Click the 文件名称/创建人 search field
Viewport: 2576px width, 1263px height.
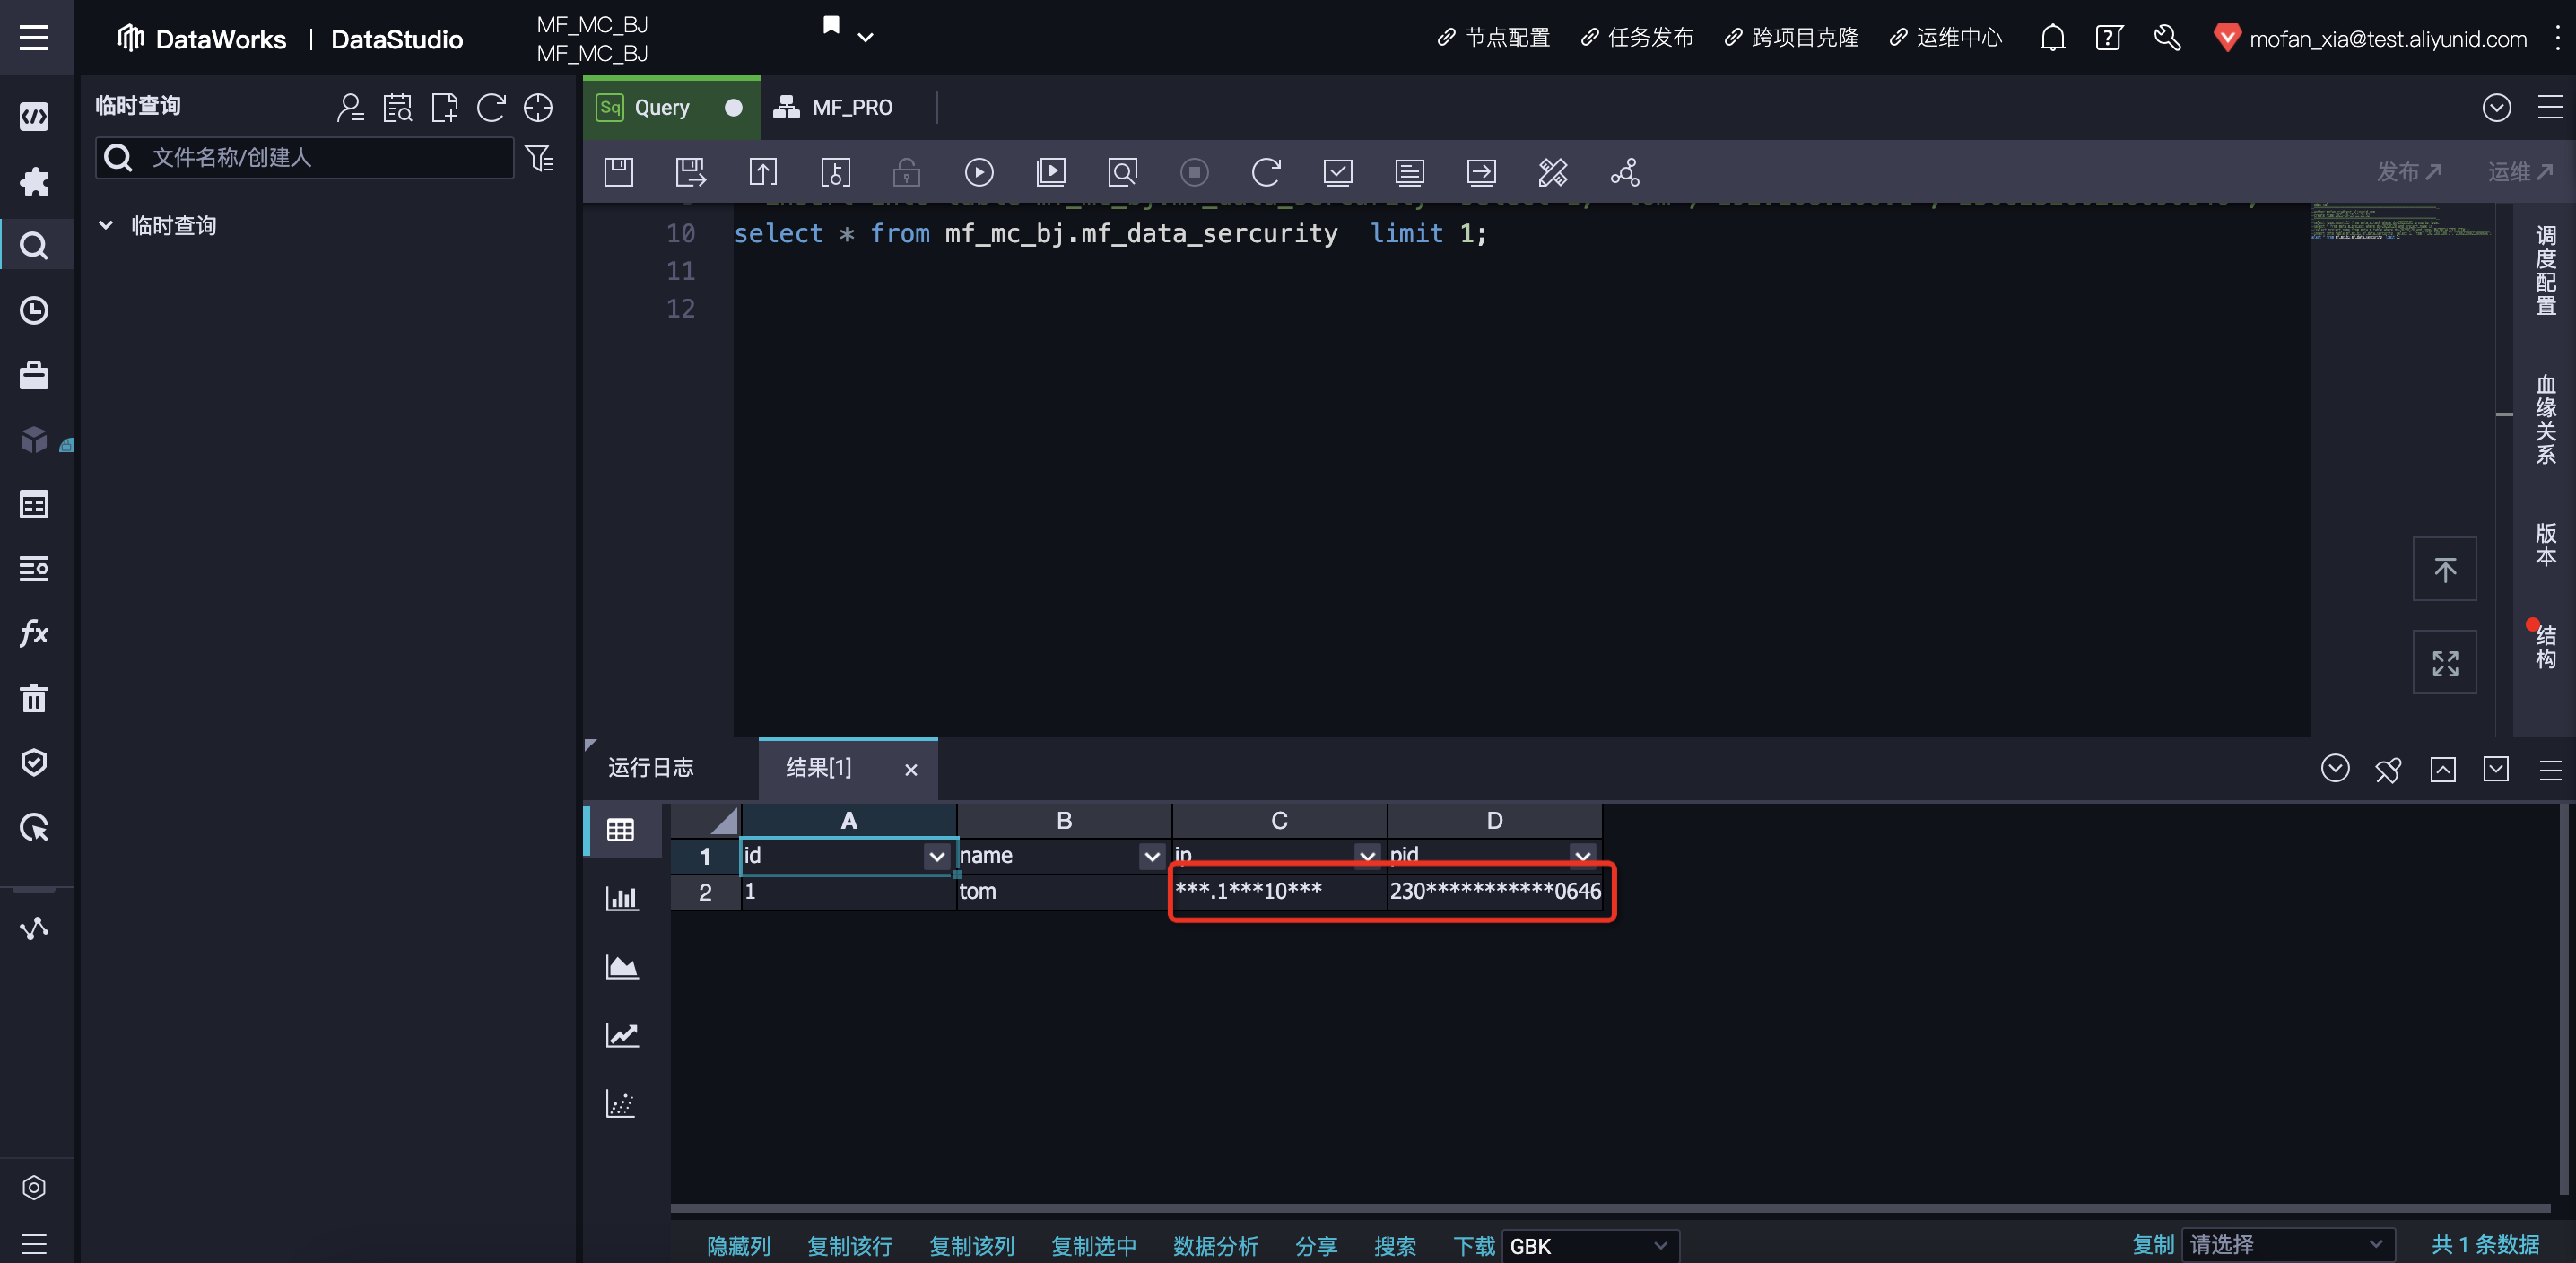(320, 157)
